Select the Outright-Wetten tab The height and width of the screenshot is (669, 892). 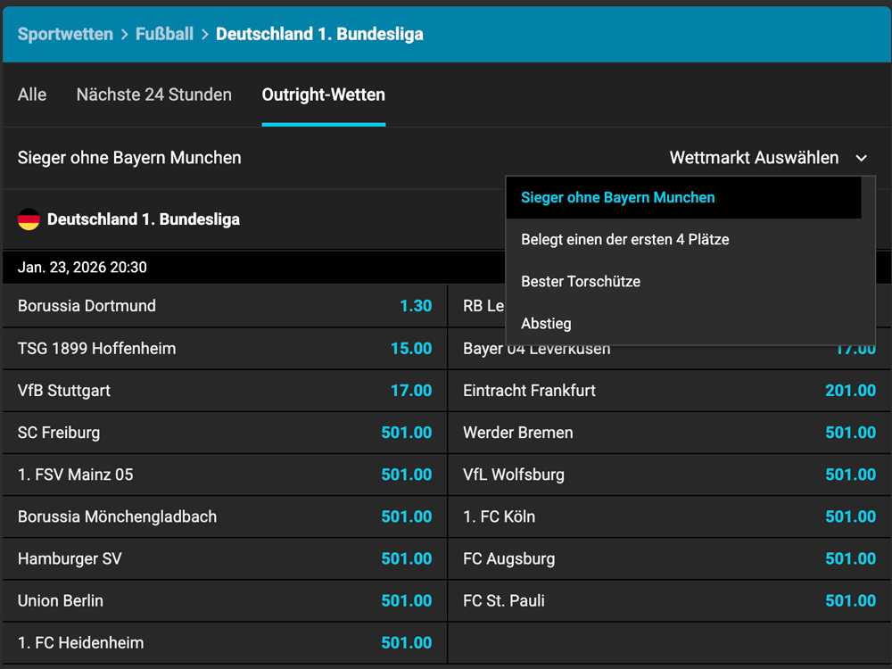pos(323,94)
